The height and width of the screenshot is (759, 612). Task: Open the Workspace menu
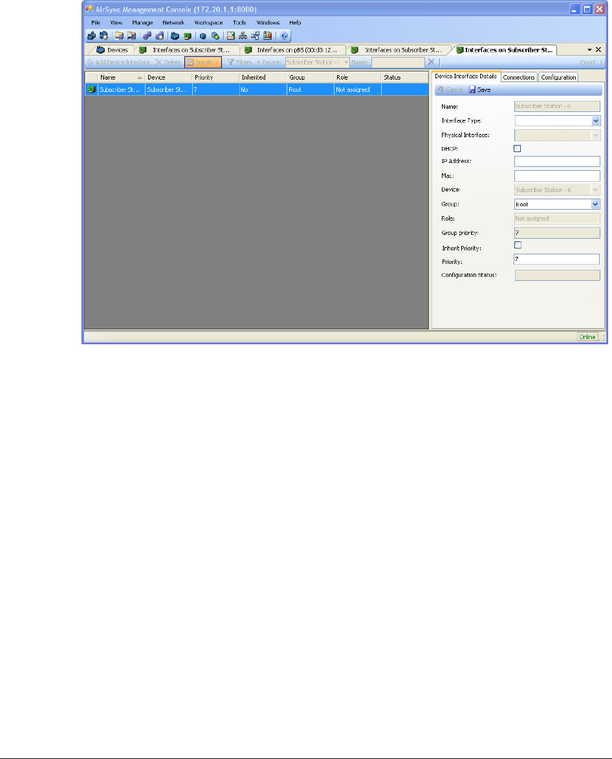click(x=208, y=22)
